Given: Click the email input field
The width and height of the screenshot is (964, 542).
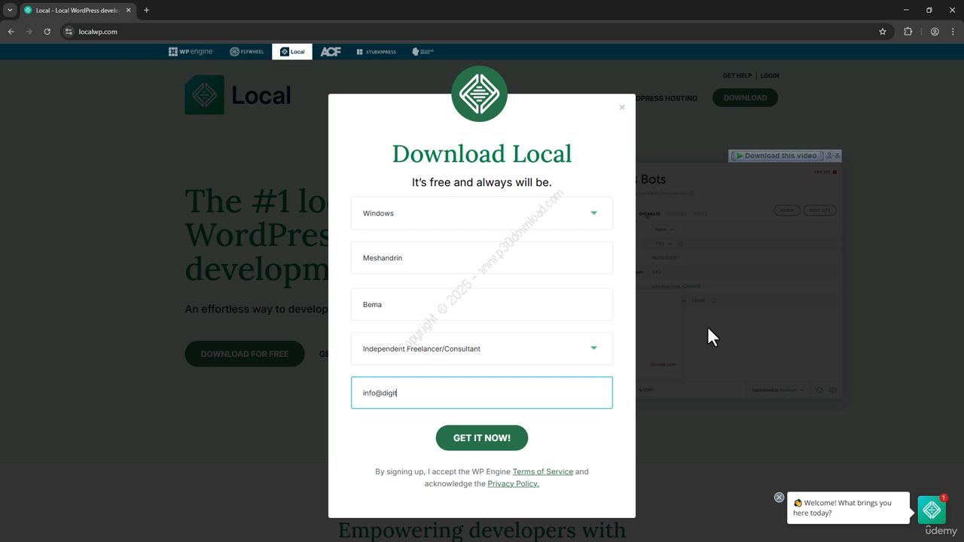Looking at the screenshot, I should [x=482, y=393].
